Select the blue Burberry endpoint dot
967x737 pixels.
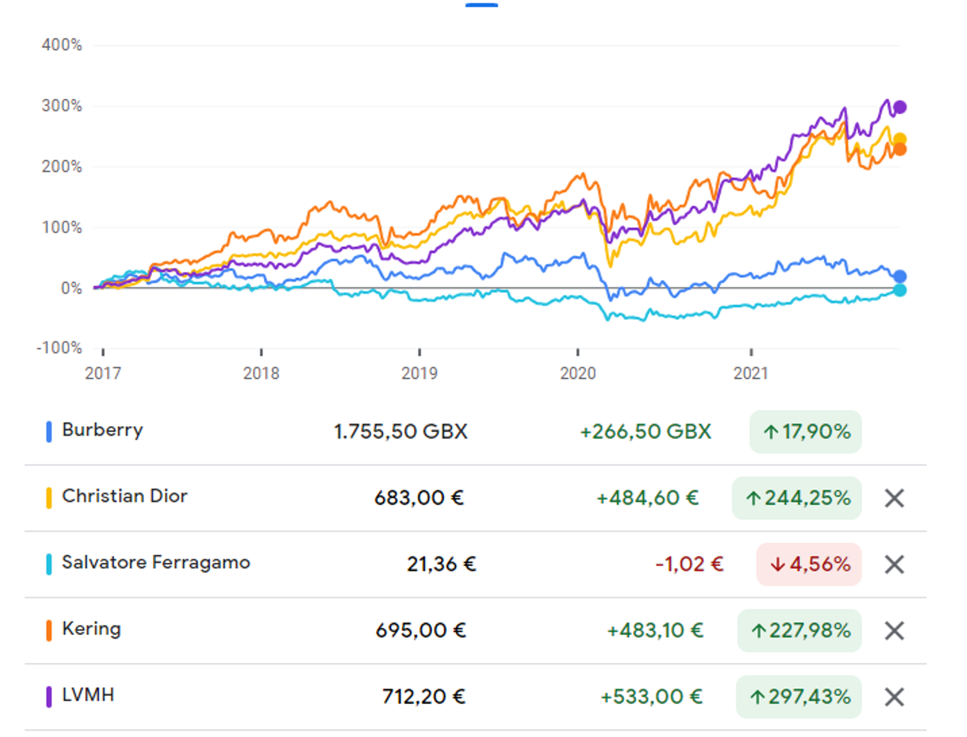coord(900,277)
